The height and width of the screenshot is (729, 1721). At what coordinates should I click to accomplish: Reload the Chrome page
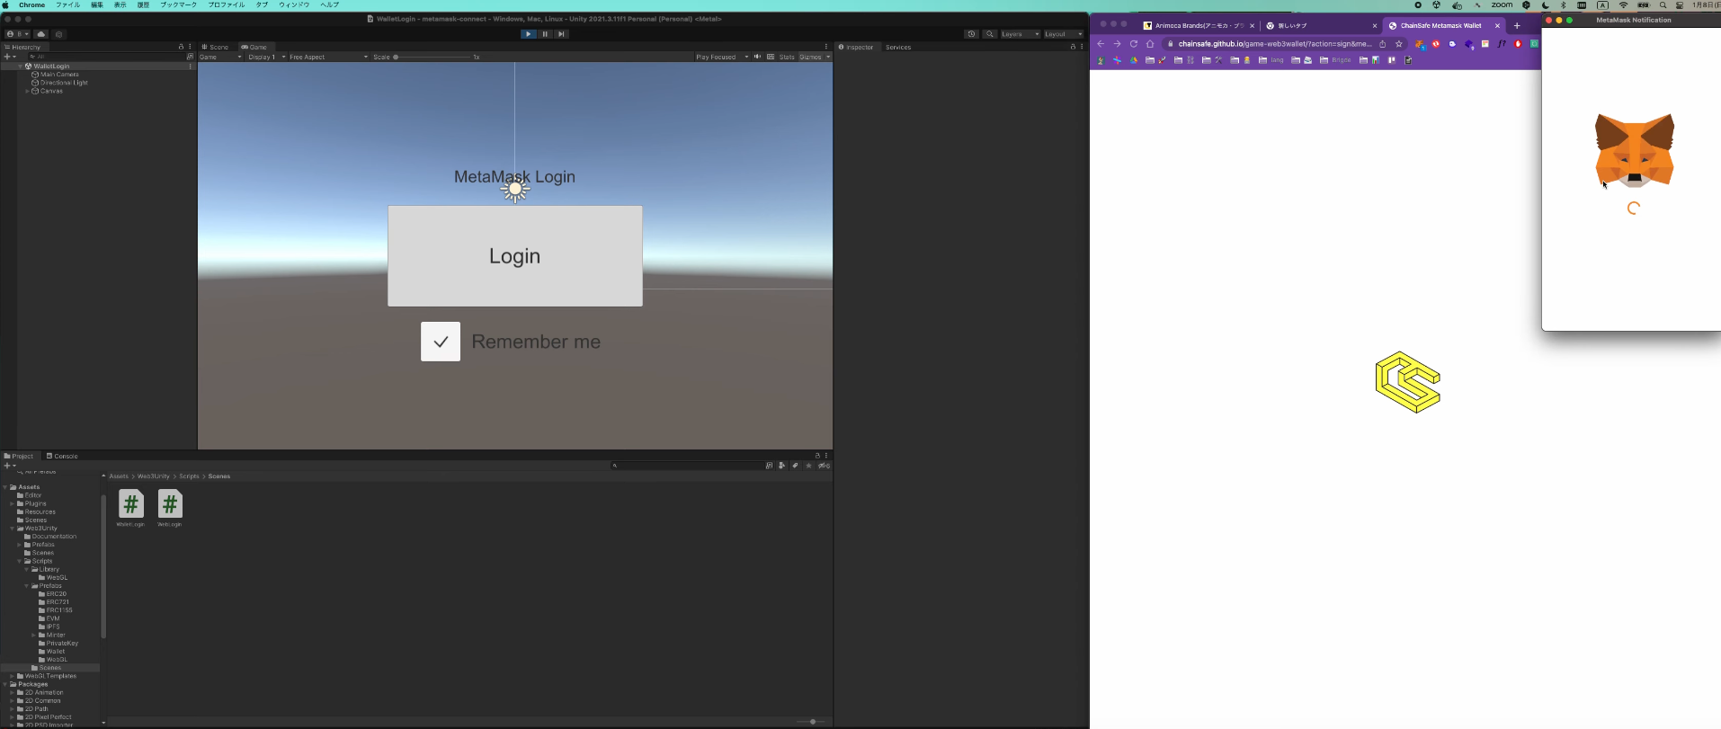pos(1134,44)
